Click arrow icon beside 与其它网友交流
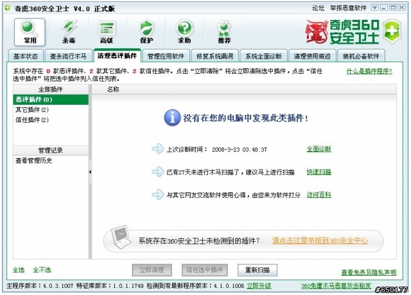Viewport: 411px width, 295px height. click(158, 195)
